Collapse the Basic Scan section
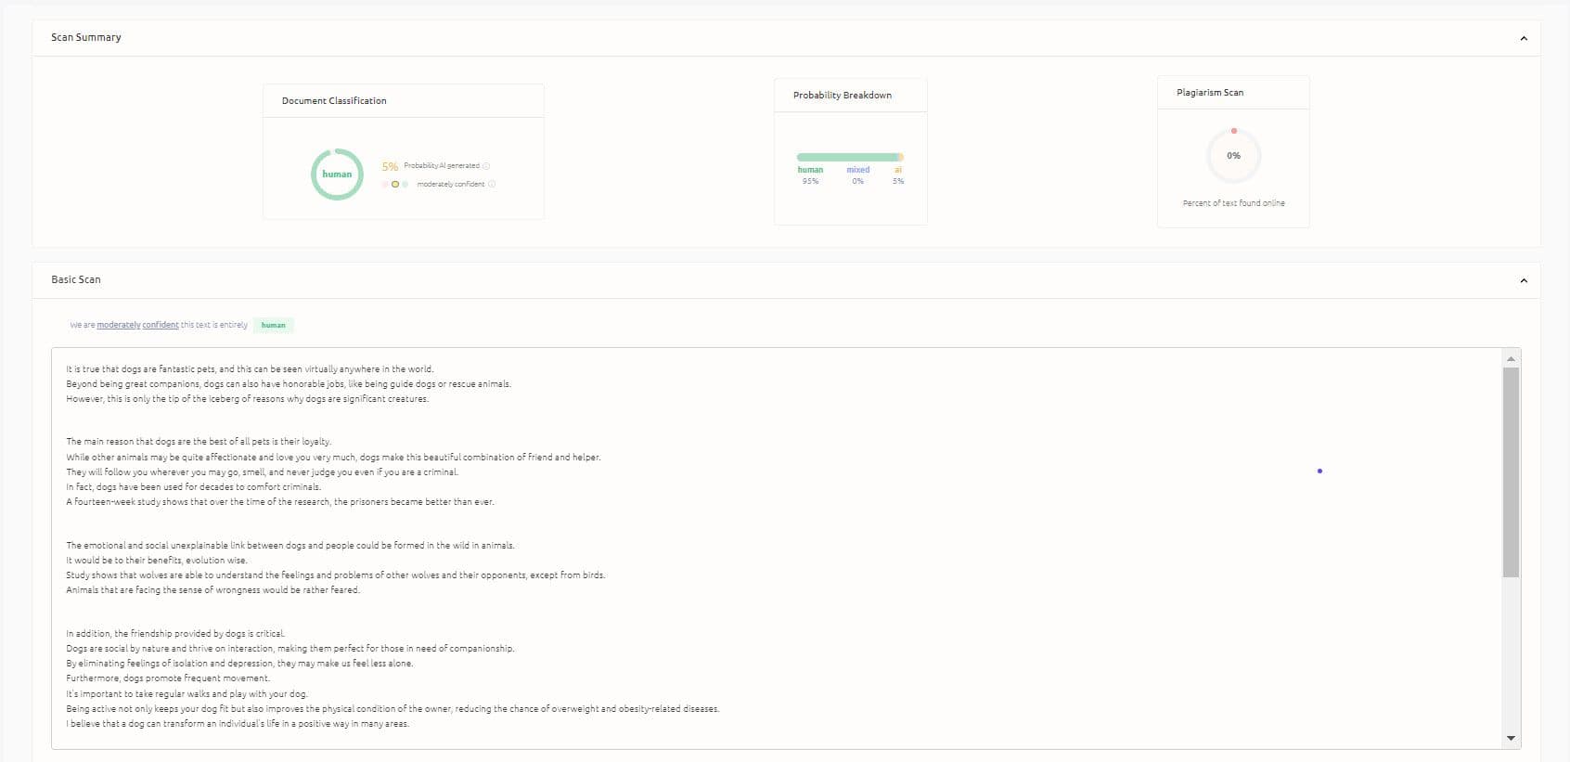 coord(1524,280)
